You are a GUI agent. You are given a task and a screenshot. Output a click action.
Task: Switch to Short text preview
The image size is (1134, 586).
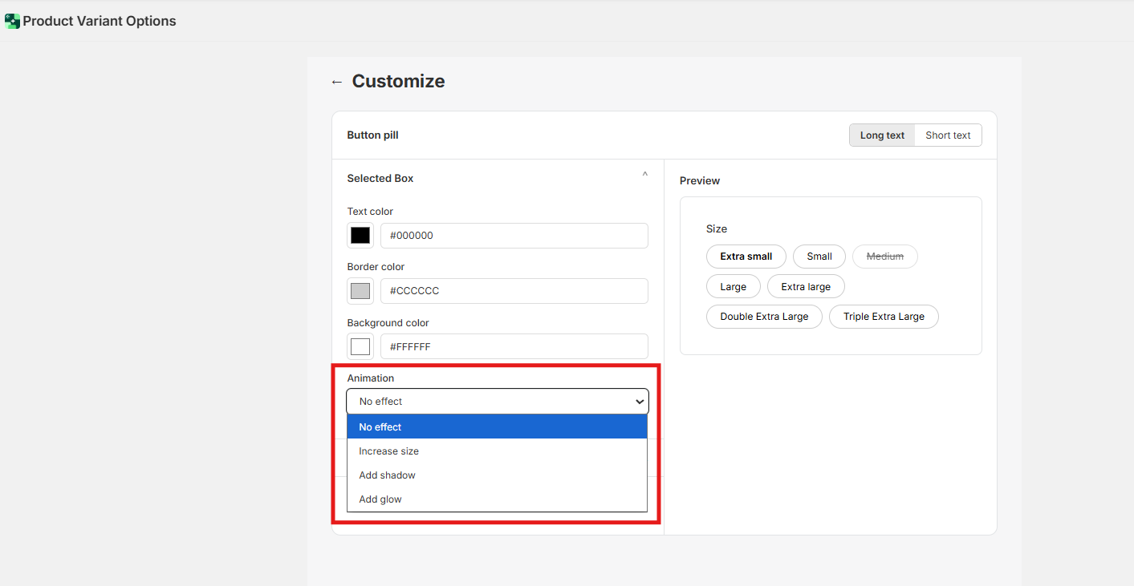pyautogui.click(x=948, y=135)
